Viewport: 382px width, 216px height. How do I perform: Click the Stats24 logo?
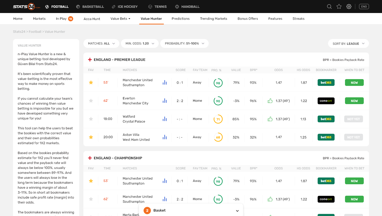[x=27, y=7]
